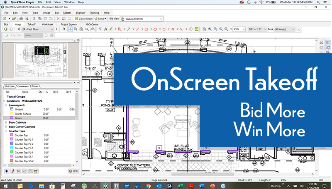This screenshot has width=332, height=189.
Task: Open the Send dropdown arrow
Action: [105, 19]
